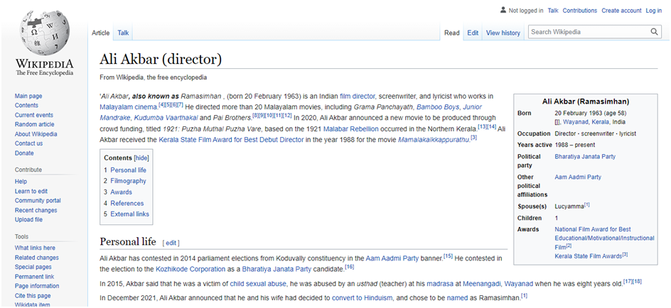Open the View history tab
Image resolution: width=671 pixels, height=308 pixels.
503,33
